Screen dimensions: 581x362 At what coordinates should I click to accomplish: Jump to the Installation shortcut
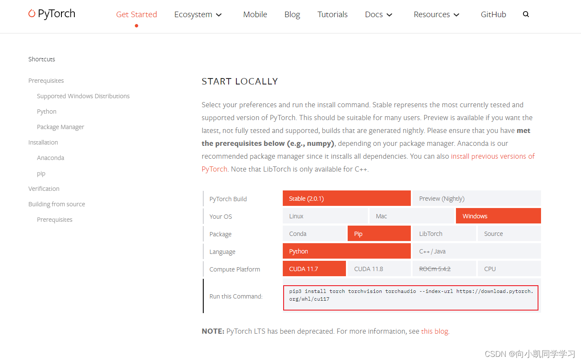[43, 142]
